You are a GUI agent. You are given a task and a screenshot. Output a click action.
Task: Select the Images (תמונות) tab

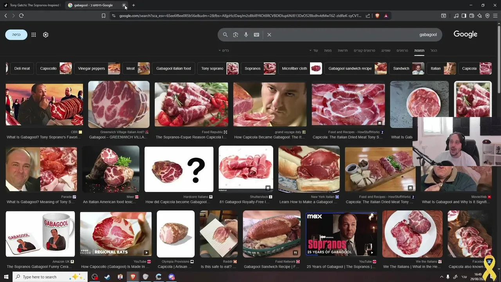(x=419, y=51)
